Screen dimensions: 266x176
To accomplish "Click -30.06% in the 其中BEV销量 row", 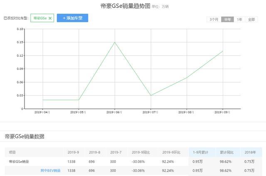I will (x=138, y=171).
